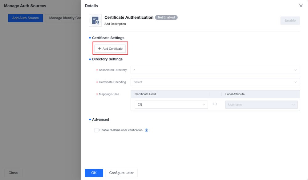Click the Advanced section heading
This screenshot has width=308, height=180.
click(x=101, y=120)
